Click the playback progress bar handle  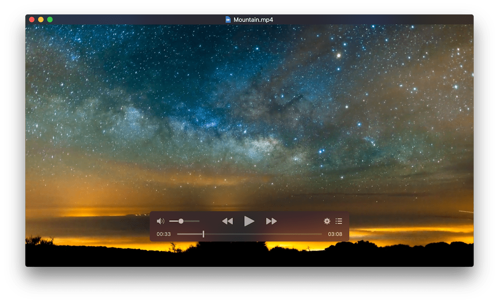click(x=203, y=234)
